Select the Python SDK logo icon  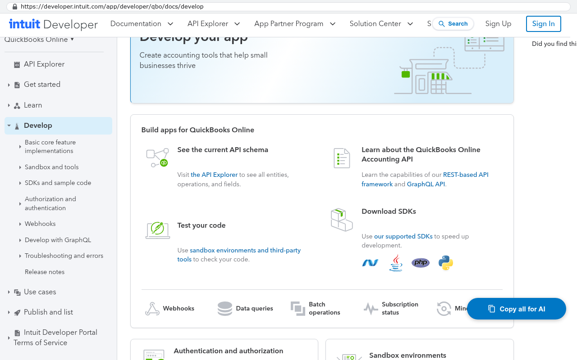click(446, 263)
